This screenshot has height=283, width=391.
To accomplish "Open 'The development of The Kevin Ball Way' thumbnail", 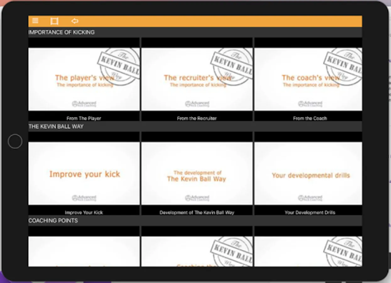I will 197,174.
